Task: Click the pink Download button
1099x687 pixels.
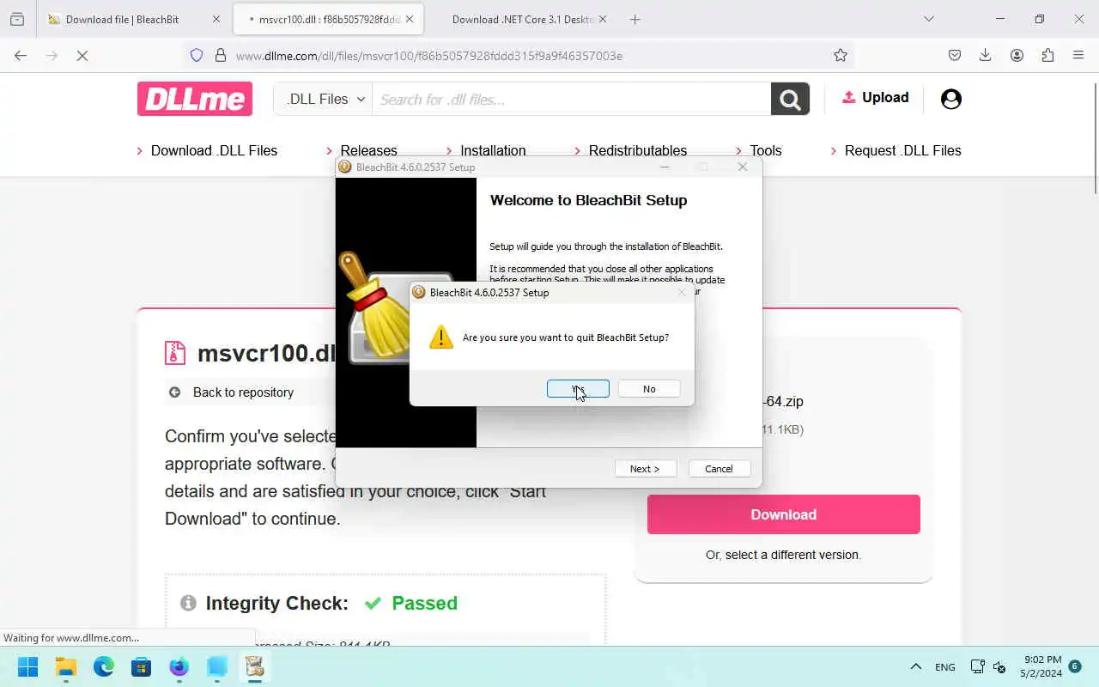Action: click(x=783, y=514)
